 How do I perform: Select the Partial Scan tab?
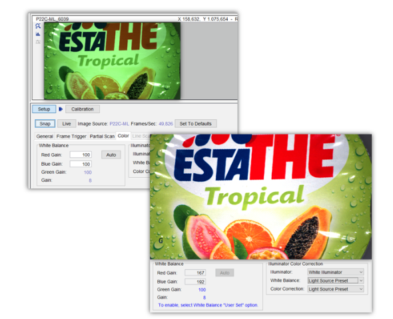(x=102, y=137)
